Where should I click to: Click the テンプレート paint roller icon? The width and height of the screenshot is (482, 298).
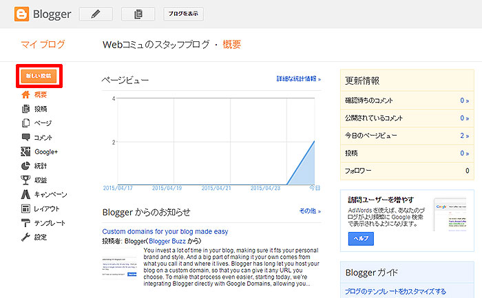click(x=25, y=223)
